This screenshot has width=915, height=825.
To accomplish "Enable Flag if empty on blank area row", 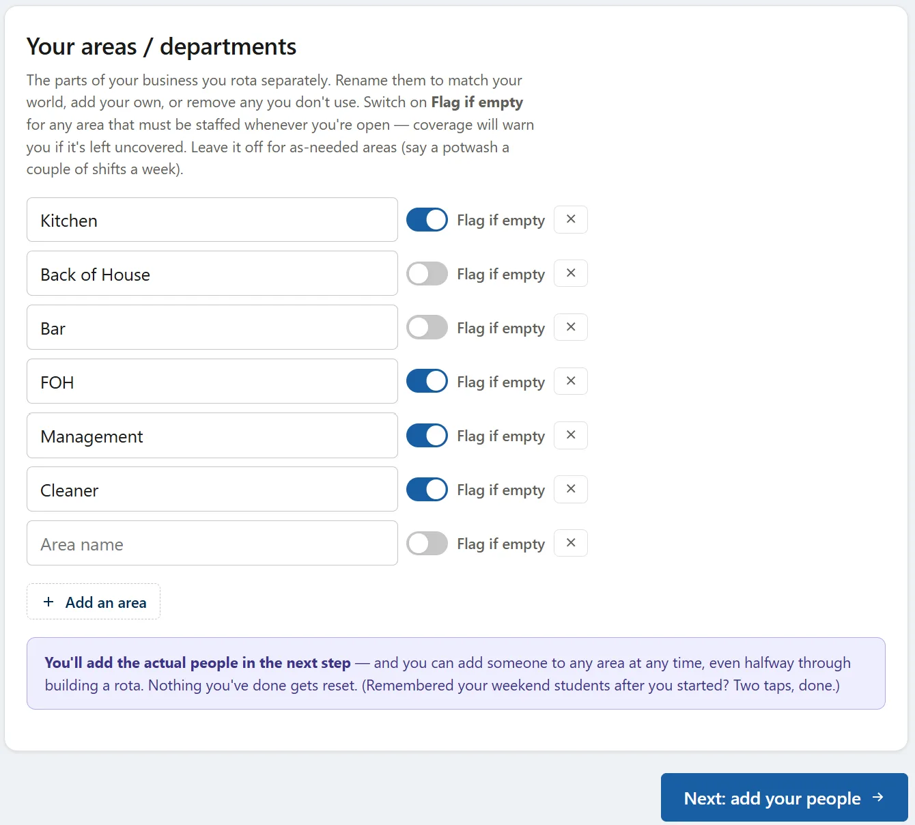I will point(427,544).
